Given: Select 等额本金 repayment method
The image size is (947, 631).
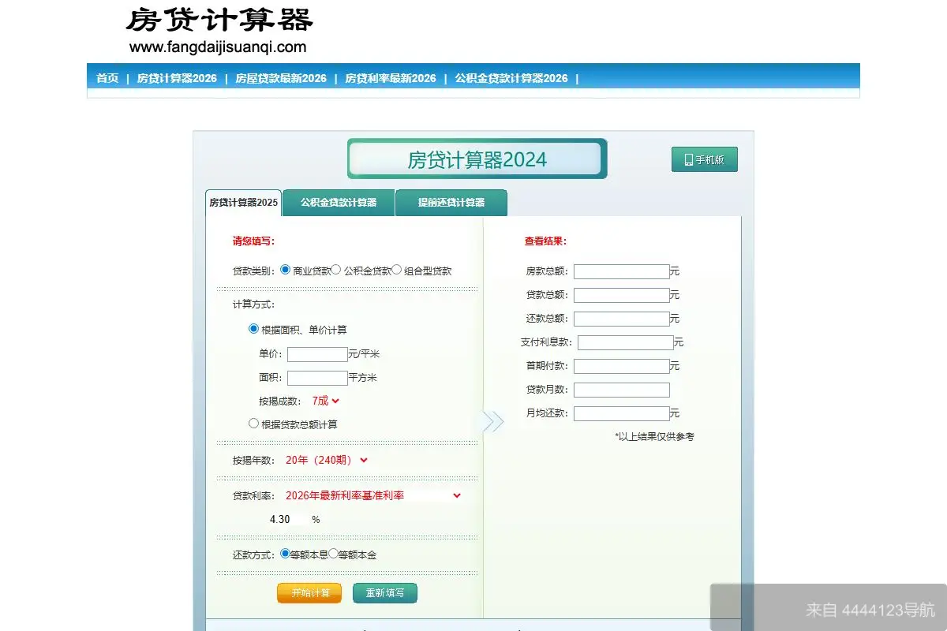Looking at the screenshot, I should [334, 554].
